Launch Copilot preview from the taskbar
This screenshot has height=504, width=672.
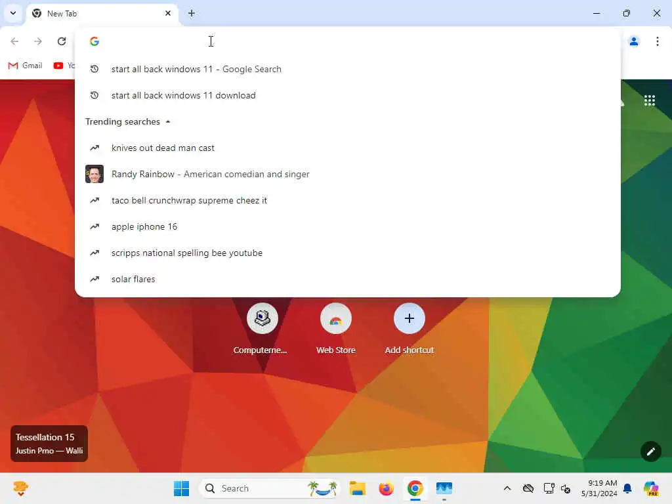point(651,488)
